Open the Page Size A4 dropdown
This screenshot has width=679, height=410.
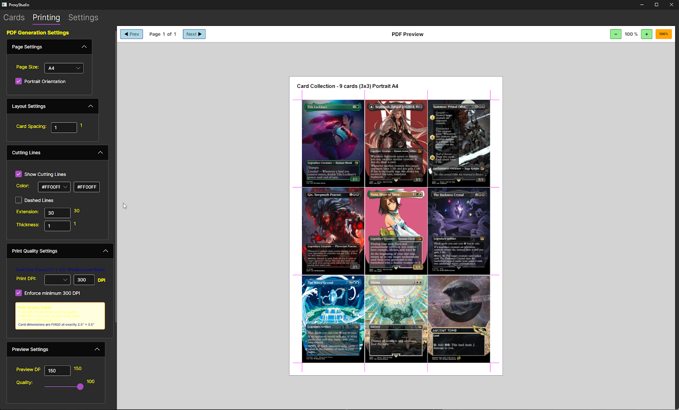[x=64, y=68]
